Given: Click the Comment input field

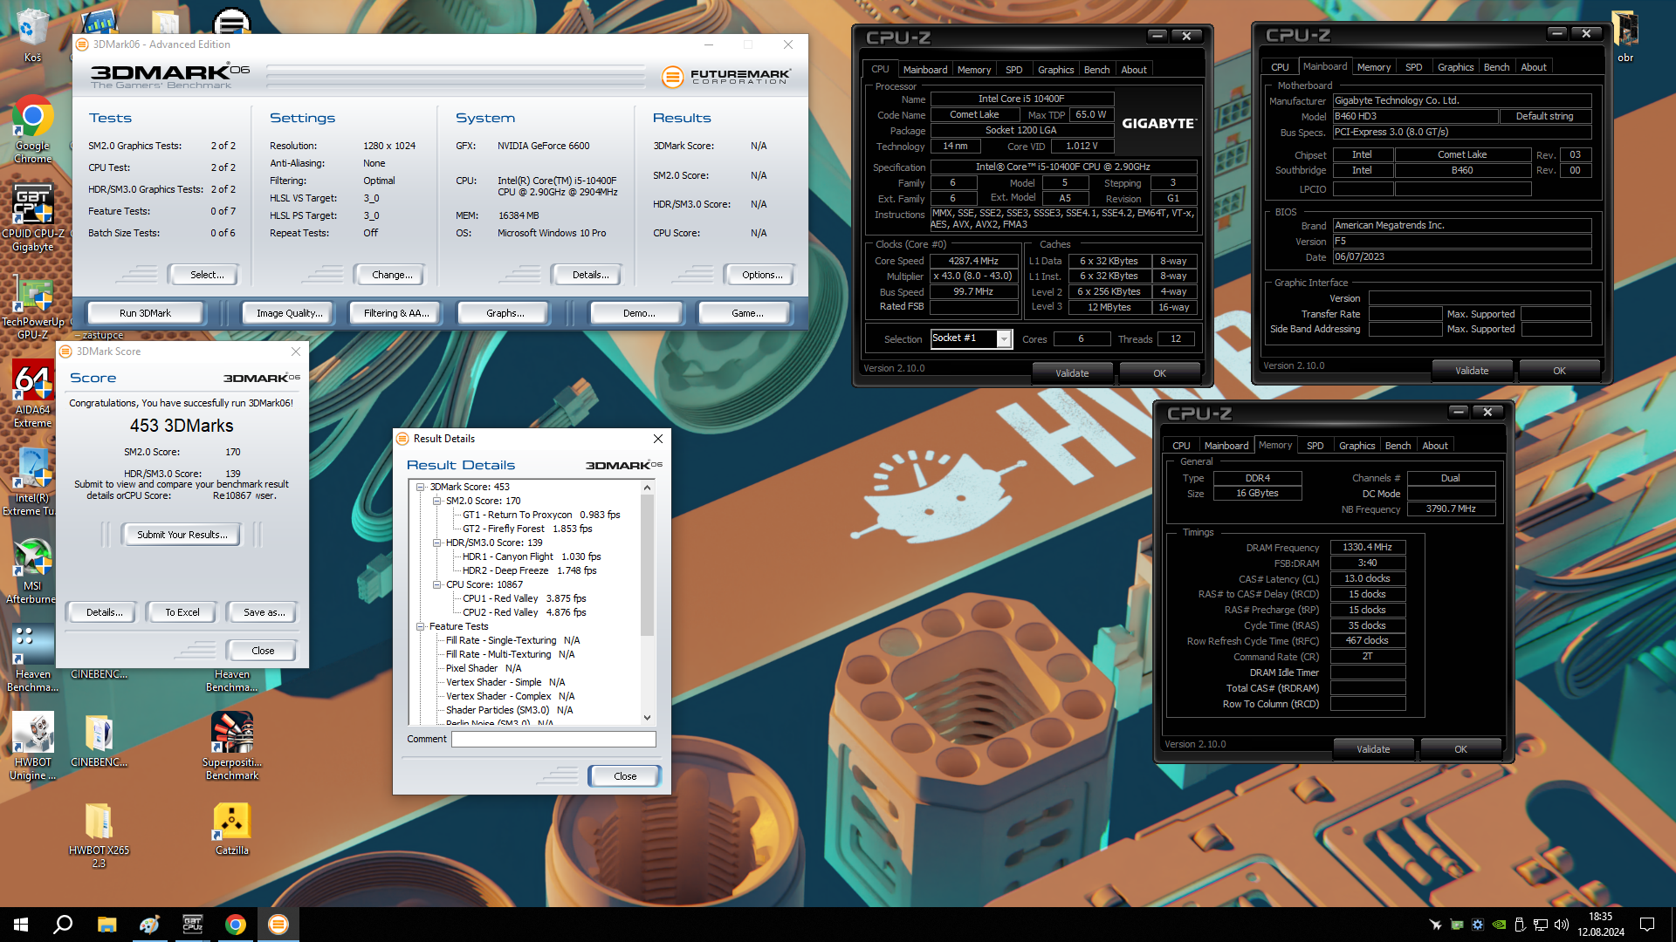Looking at the screenshot, I should pyautogui.click(x=553, y=739).
